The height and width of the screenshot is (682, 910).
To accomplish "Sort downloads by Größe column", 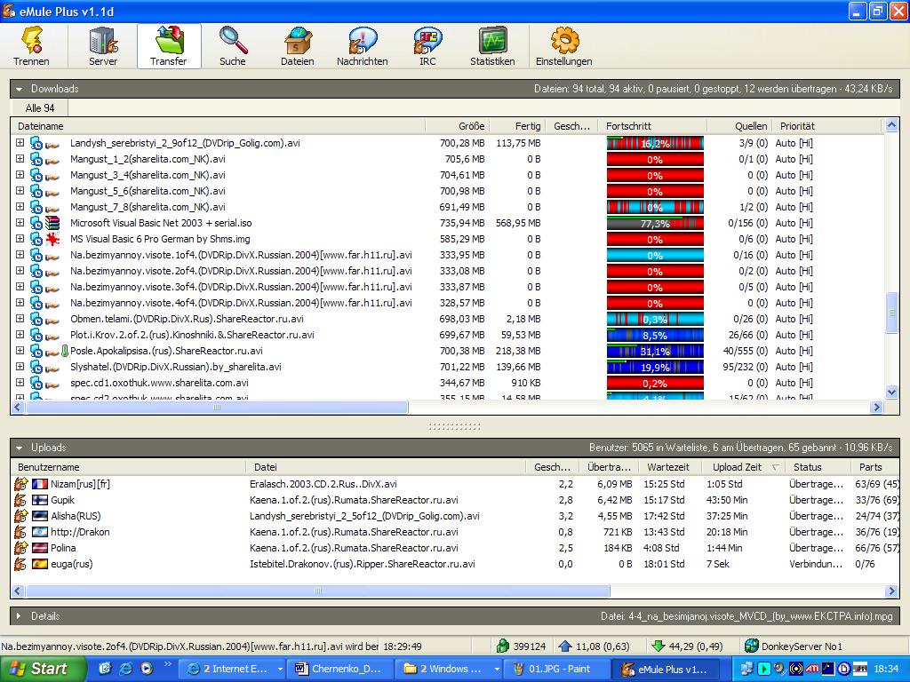I will [x=458, y=126].
